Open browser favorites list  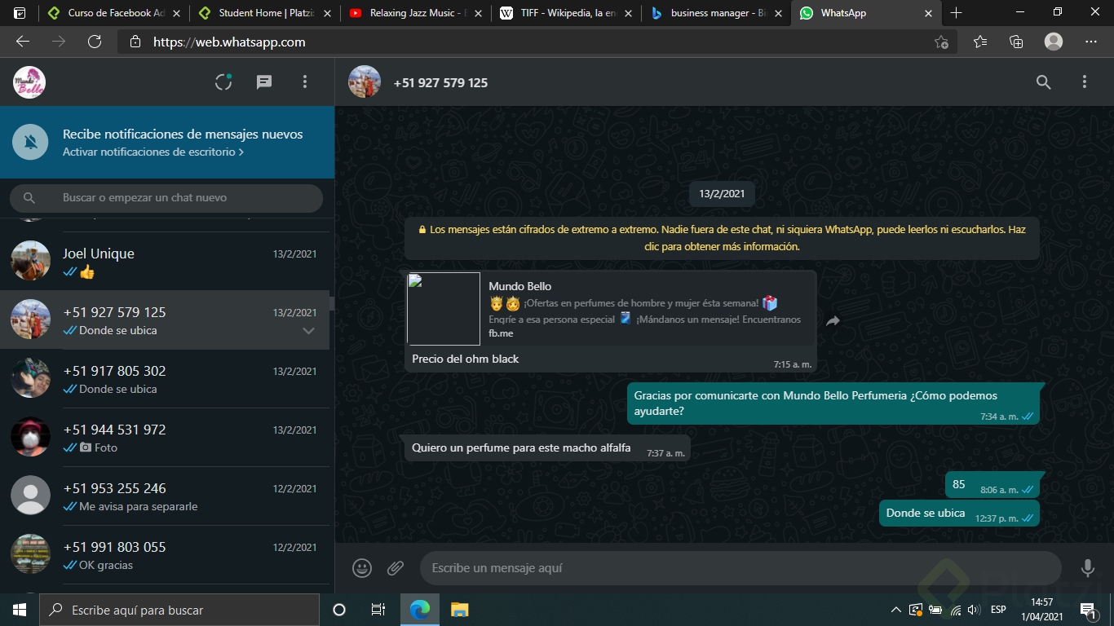point(980,42)
